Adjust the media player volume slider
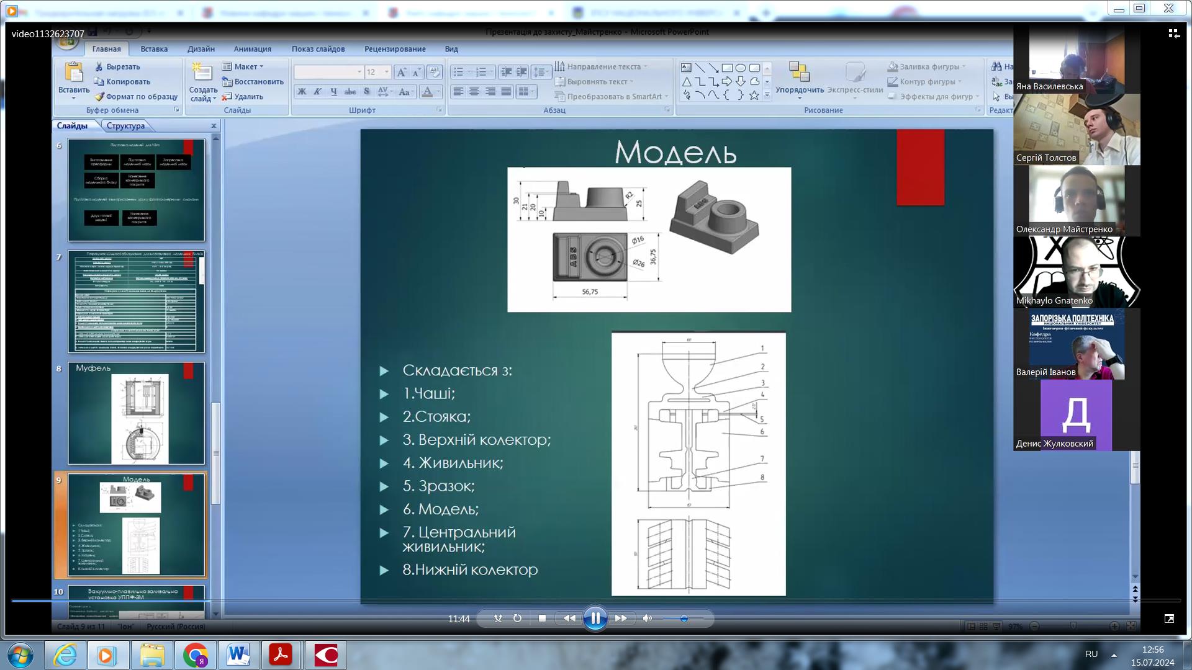The height and width of the screenshot is (670, 1192). 684,619
